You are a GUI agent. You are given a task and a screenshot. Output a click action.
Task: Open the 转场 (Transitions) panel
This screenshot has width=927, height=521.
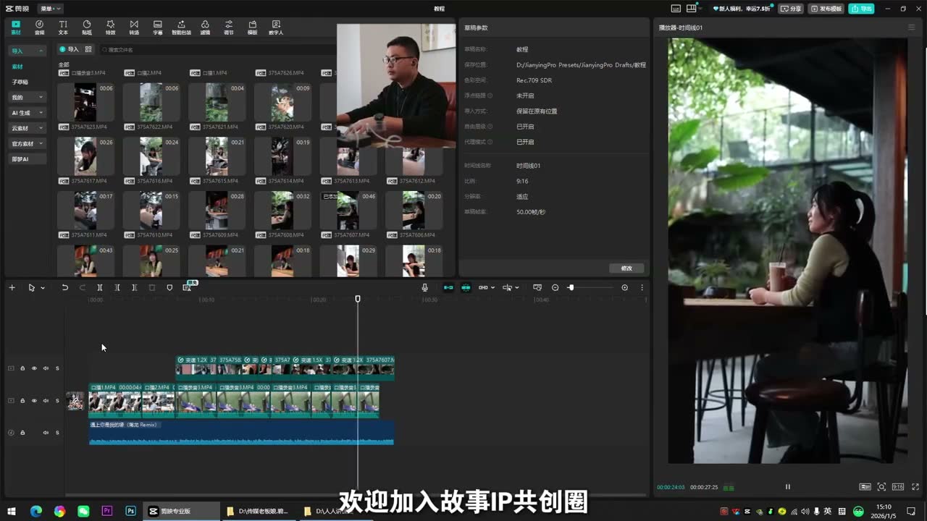[134, 27]
